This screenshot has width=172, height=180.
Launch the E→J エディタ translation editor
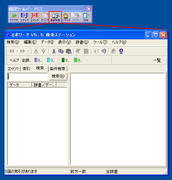pyautogui.click(x=24, y=17)
